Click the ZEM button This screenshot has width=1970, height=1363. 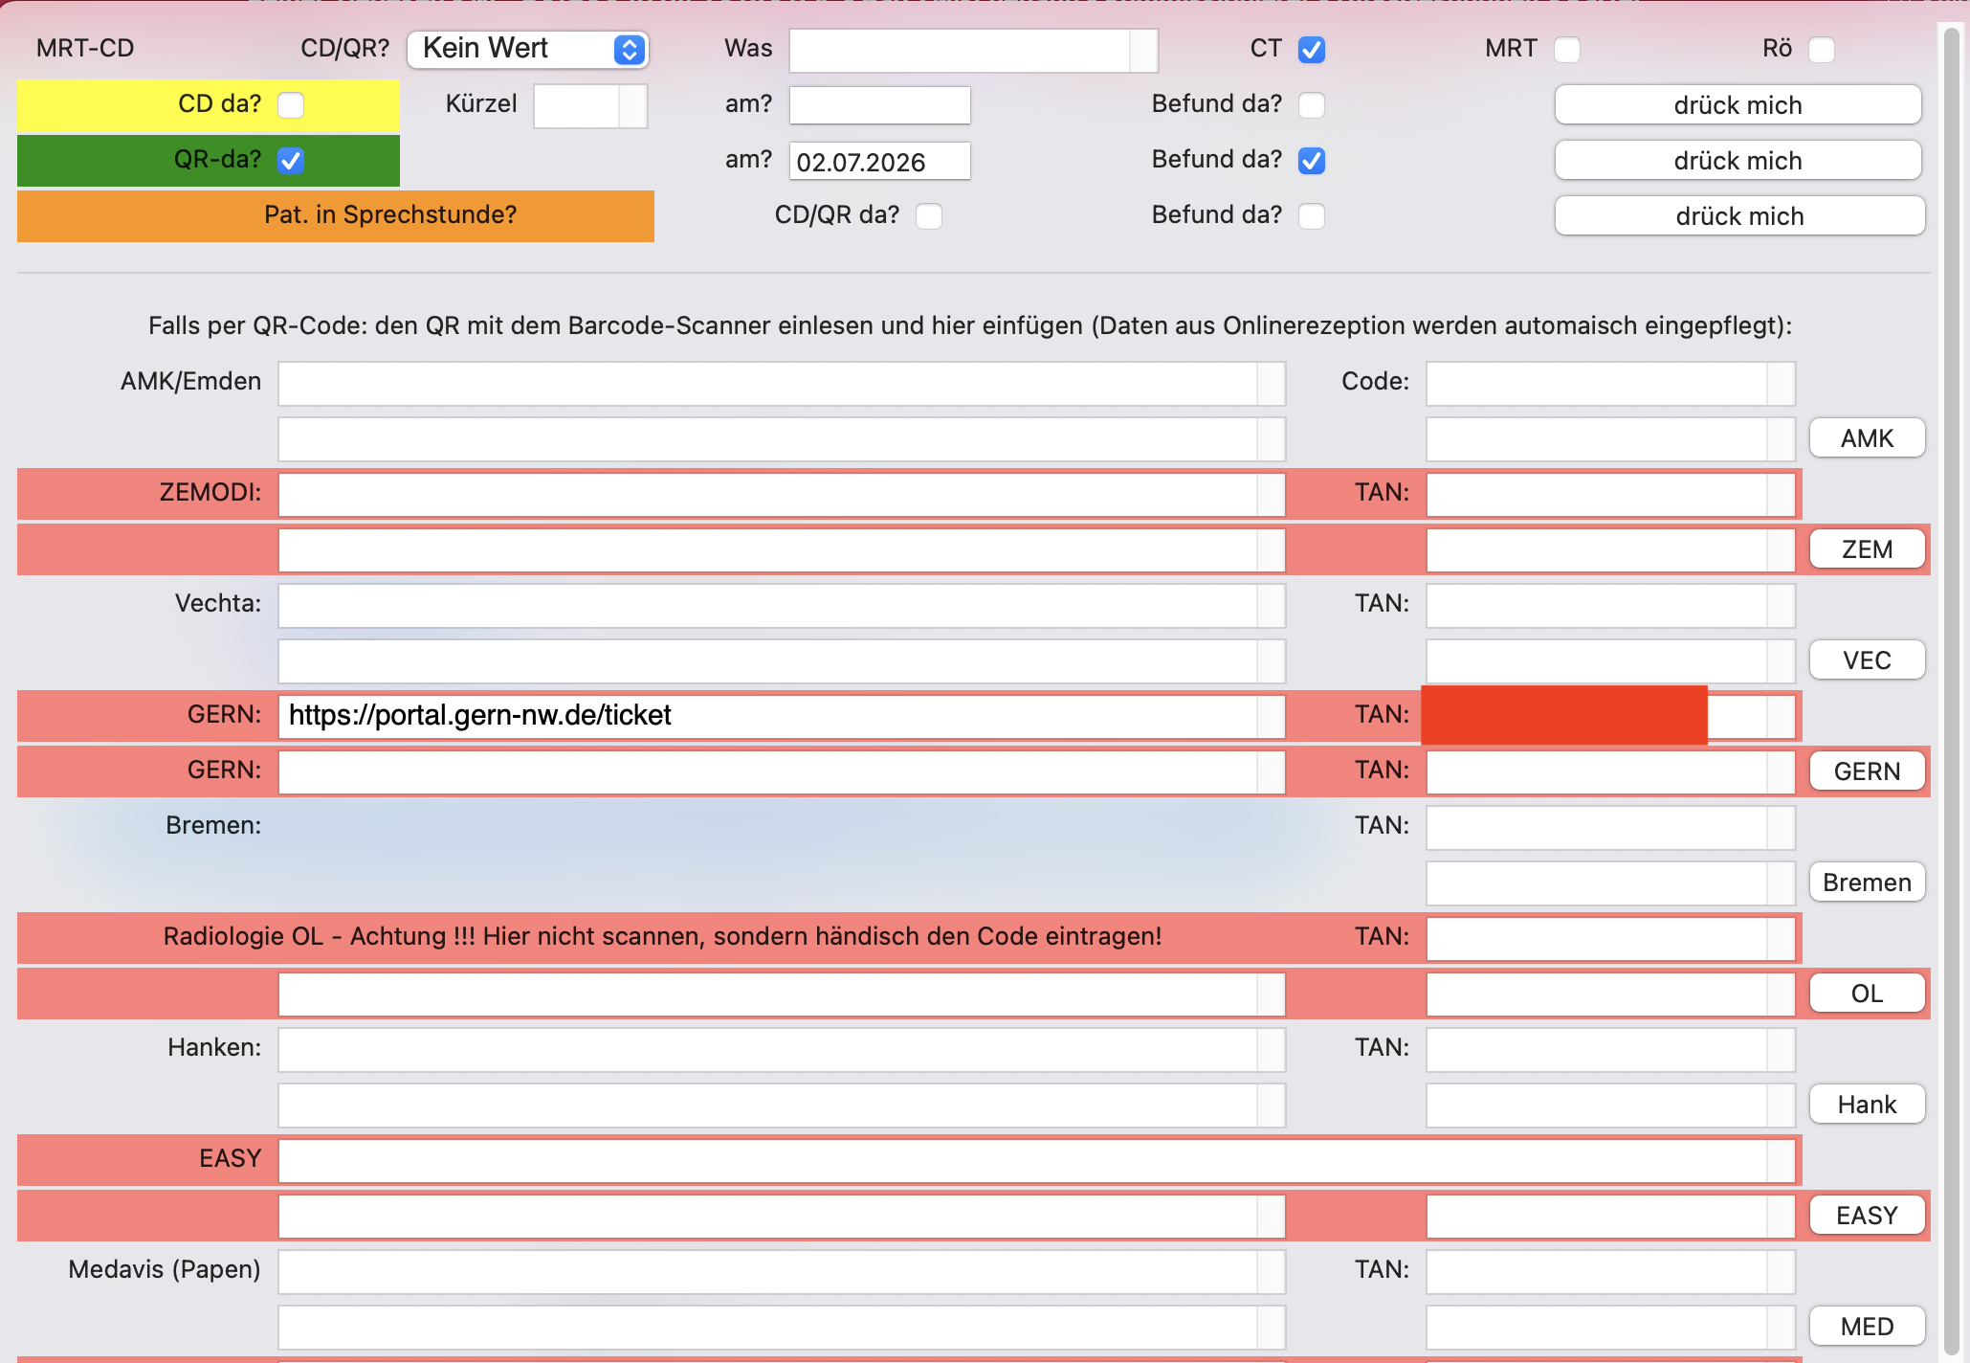1867,549
